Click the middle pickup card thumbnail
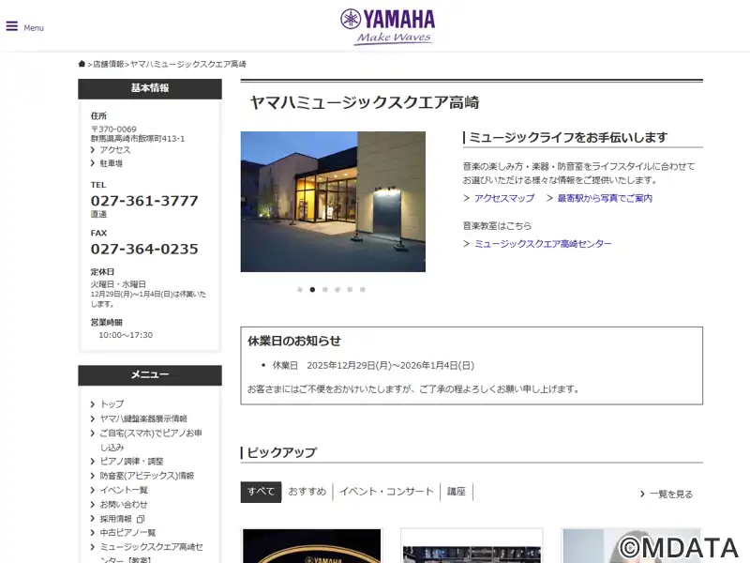750x563 pixels. (472, 546)
